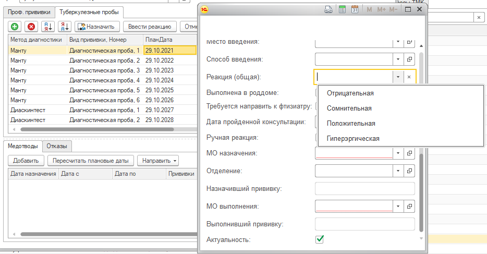The width and height of the screenshot is (487, 254).
Task: Open the Отказы tab
Action: (x=56, y=146)
